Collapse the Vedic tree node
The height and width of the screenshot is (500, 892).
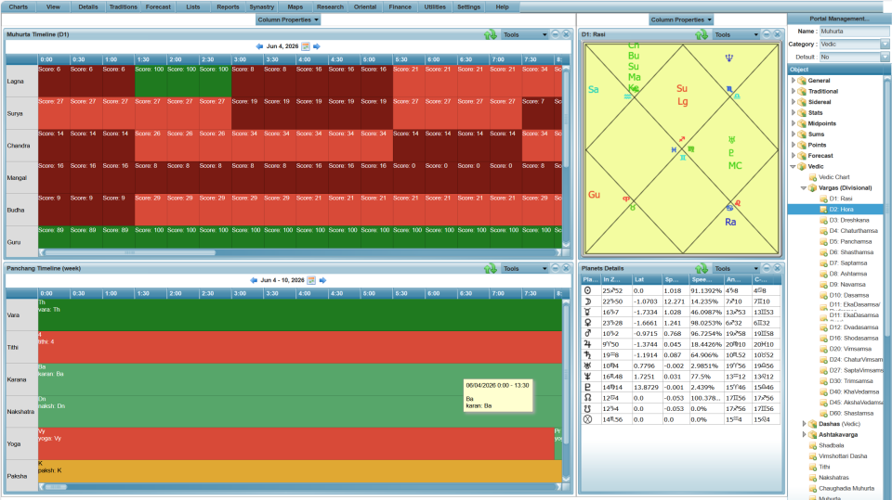(794, 166)
